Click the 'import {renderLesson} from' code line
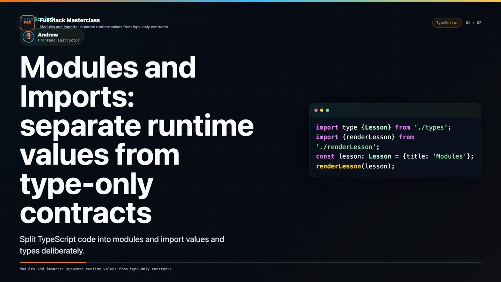501x282 pixels. 365,137
